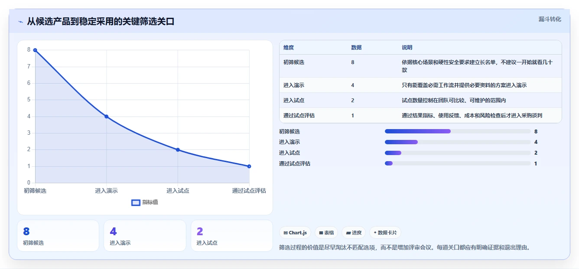Open the stat card showing 4 进入演示
The image size is (579, 269).
pyautogui.click(x=145, y=236)
